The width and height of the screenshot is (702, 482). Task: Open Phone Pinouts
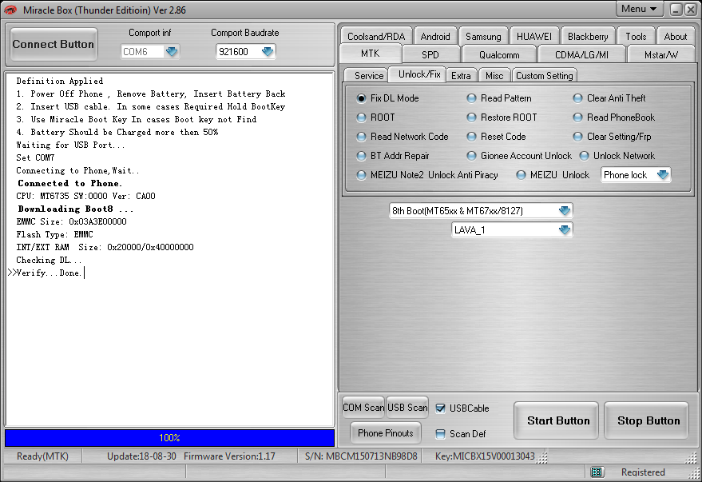pos(386,432)
